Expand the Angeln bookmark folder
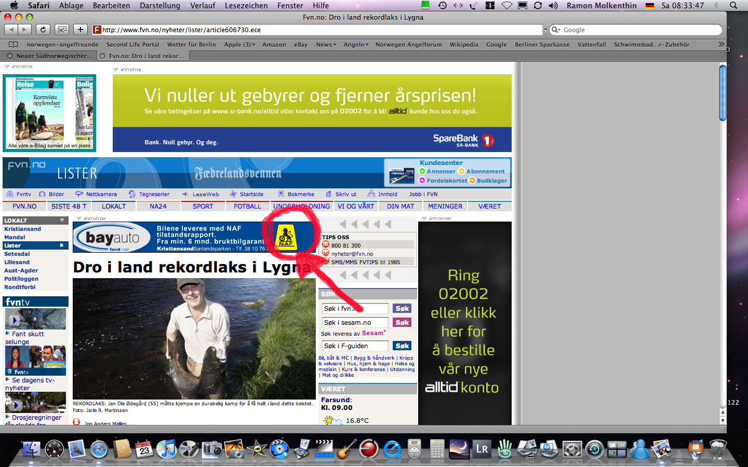Viewport: 748px width, 467px height. [356, 45]
